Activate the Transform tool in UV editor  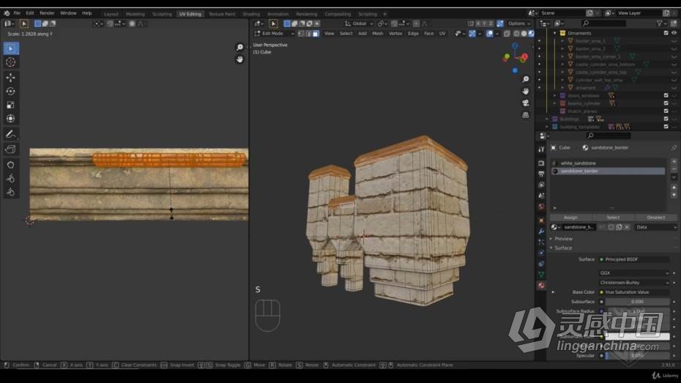coord(11,119)
